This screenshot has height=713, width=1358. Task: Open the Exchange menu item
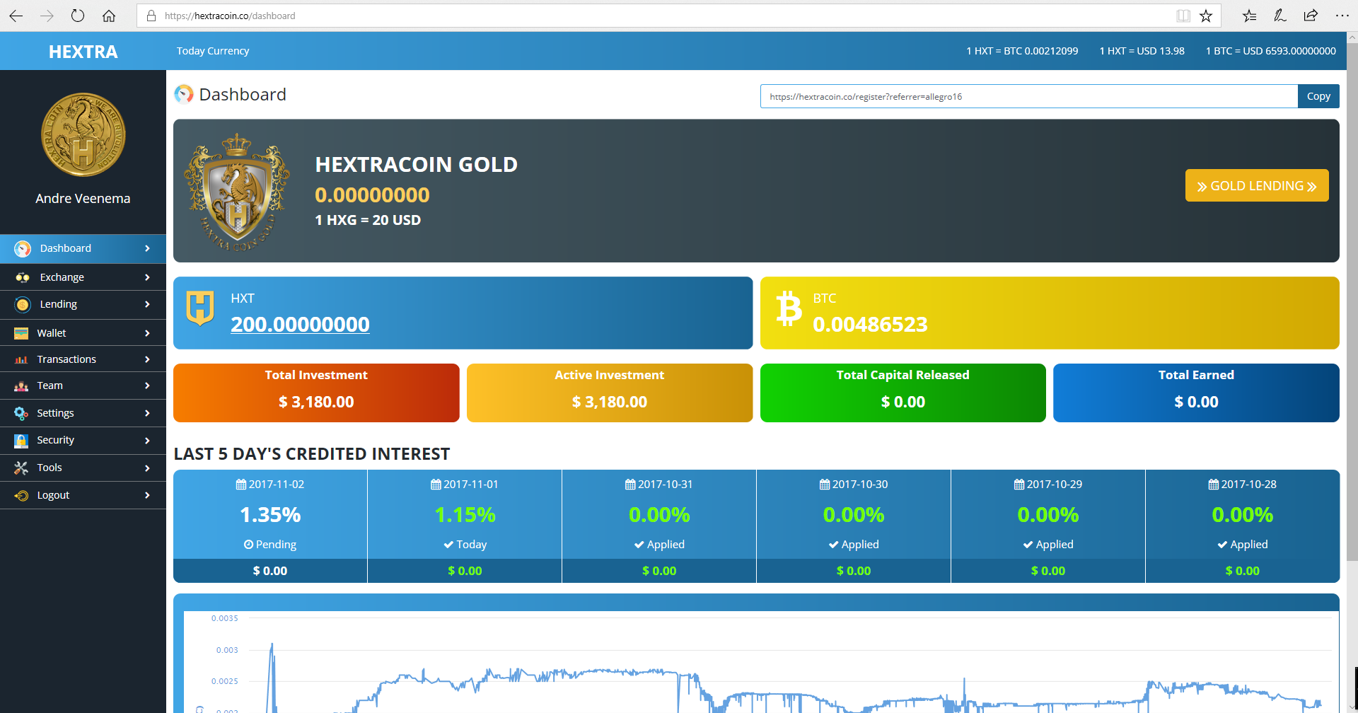click(83, 277)
